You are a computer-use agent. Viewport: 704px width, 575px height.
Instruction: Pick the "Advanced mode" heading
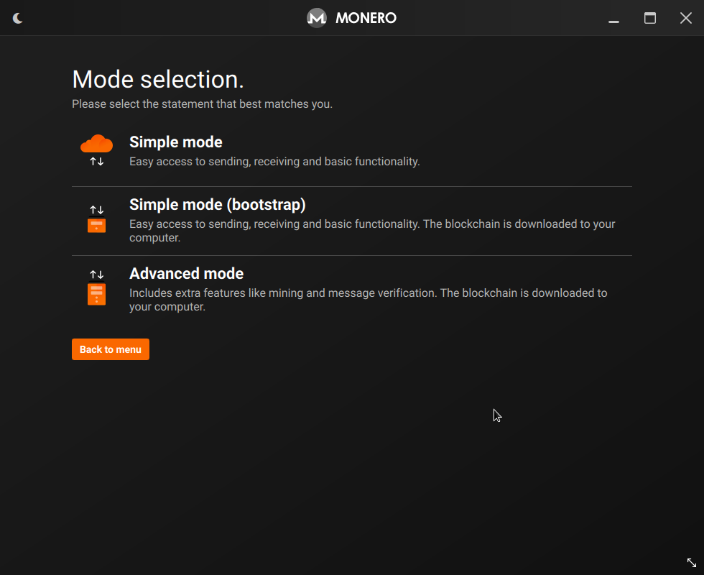[186, 274]
